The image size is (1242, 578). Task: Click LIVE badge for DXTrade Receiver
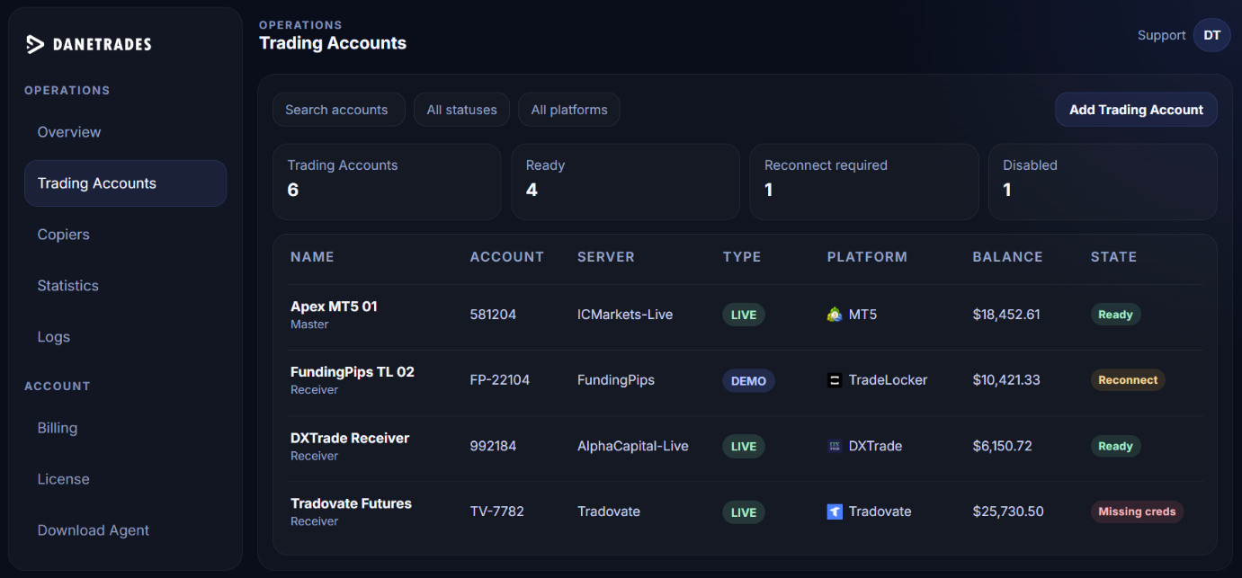coord(744,446)
